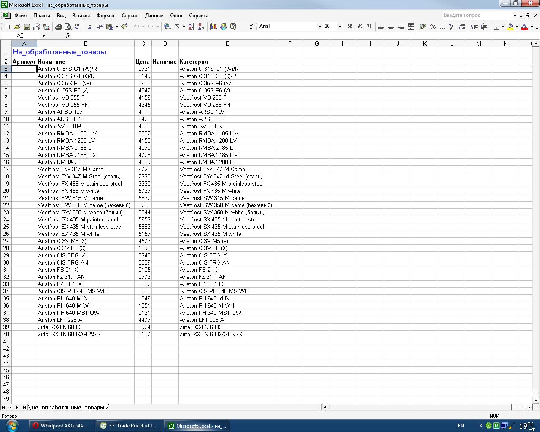
Task: Expand fill color dropdown arrow
Action: [517, 27]
